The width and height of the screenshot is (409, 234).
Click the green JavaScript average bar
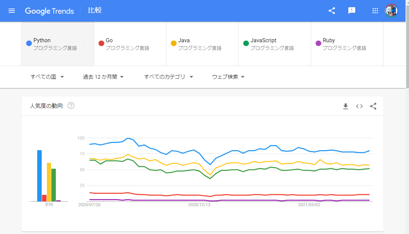coord(54,185)
